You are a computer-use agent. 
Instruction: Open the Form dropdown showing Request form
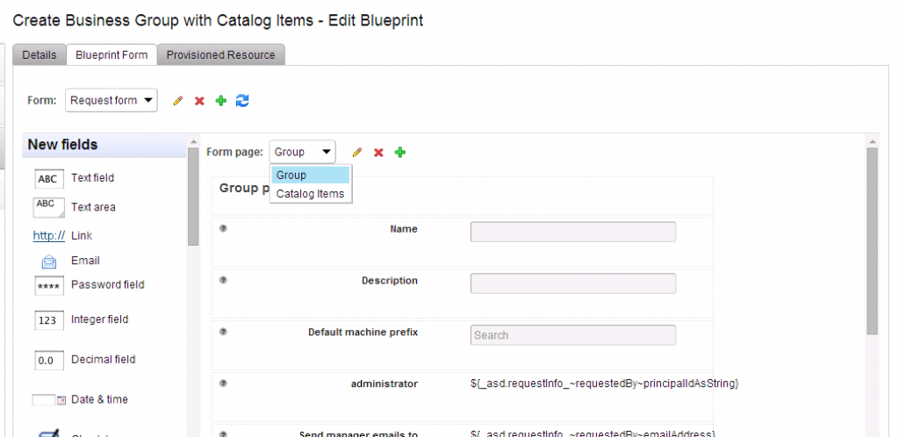click(x=111, y=100)
